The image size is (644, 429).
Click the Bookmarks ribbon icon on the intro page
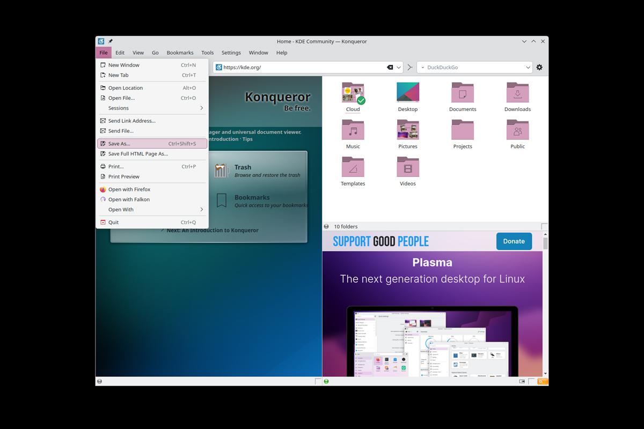coord(221,201)
